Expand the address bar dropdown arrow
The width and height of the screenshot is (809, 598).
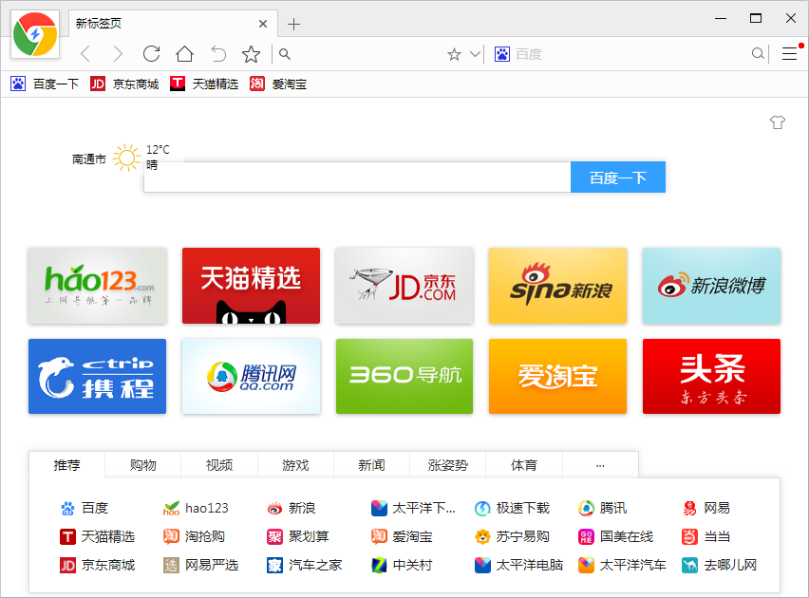[x=476, y=54]
